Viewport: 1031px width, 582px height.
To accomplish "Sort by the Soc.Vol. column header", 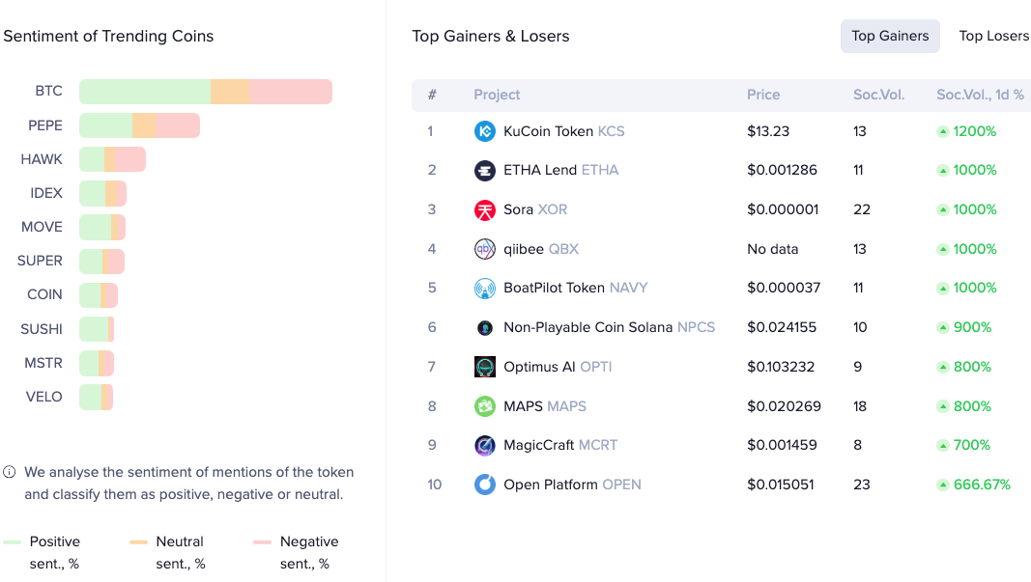I will coord(878,95).
